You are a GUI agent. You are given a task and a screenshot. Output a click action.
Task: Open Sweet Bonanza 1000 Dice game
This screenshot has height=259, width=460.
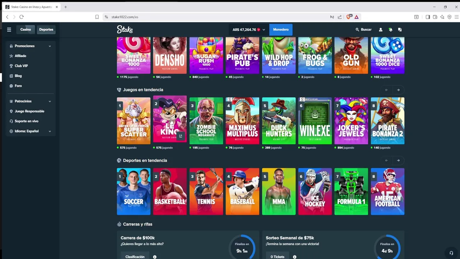click(x=388, y=55)
